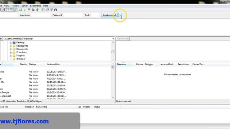Focus the Password input field
Screen dimensions: 230x129
pos(73,15)
